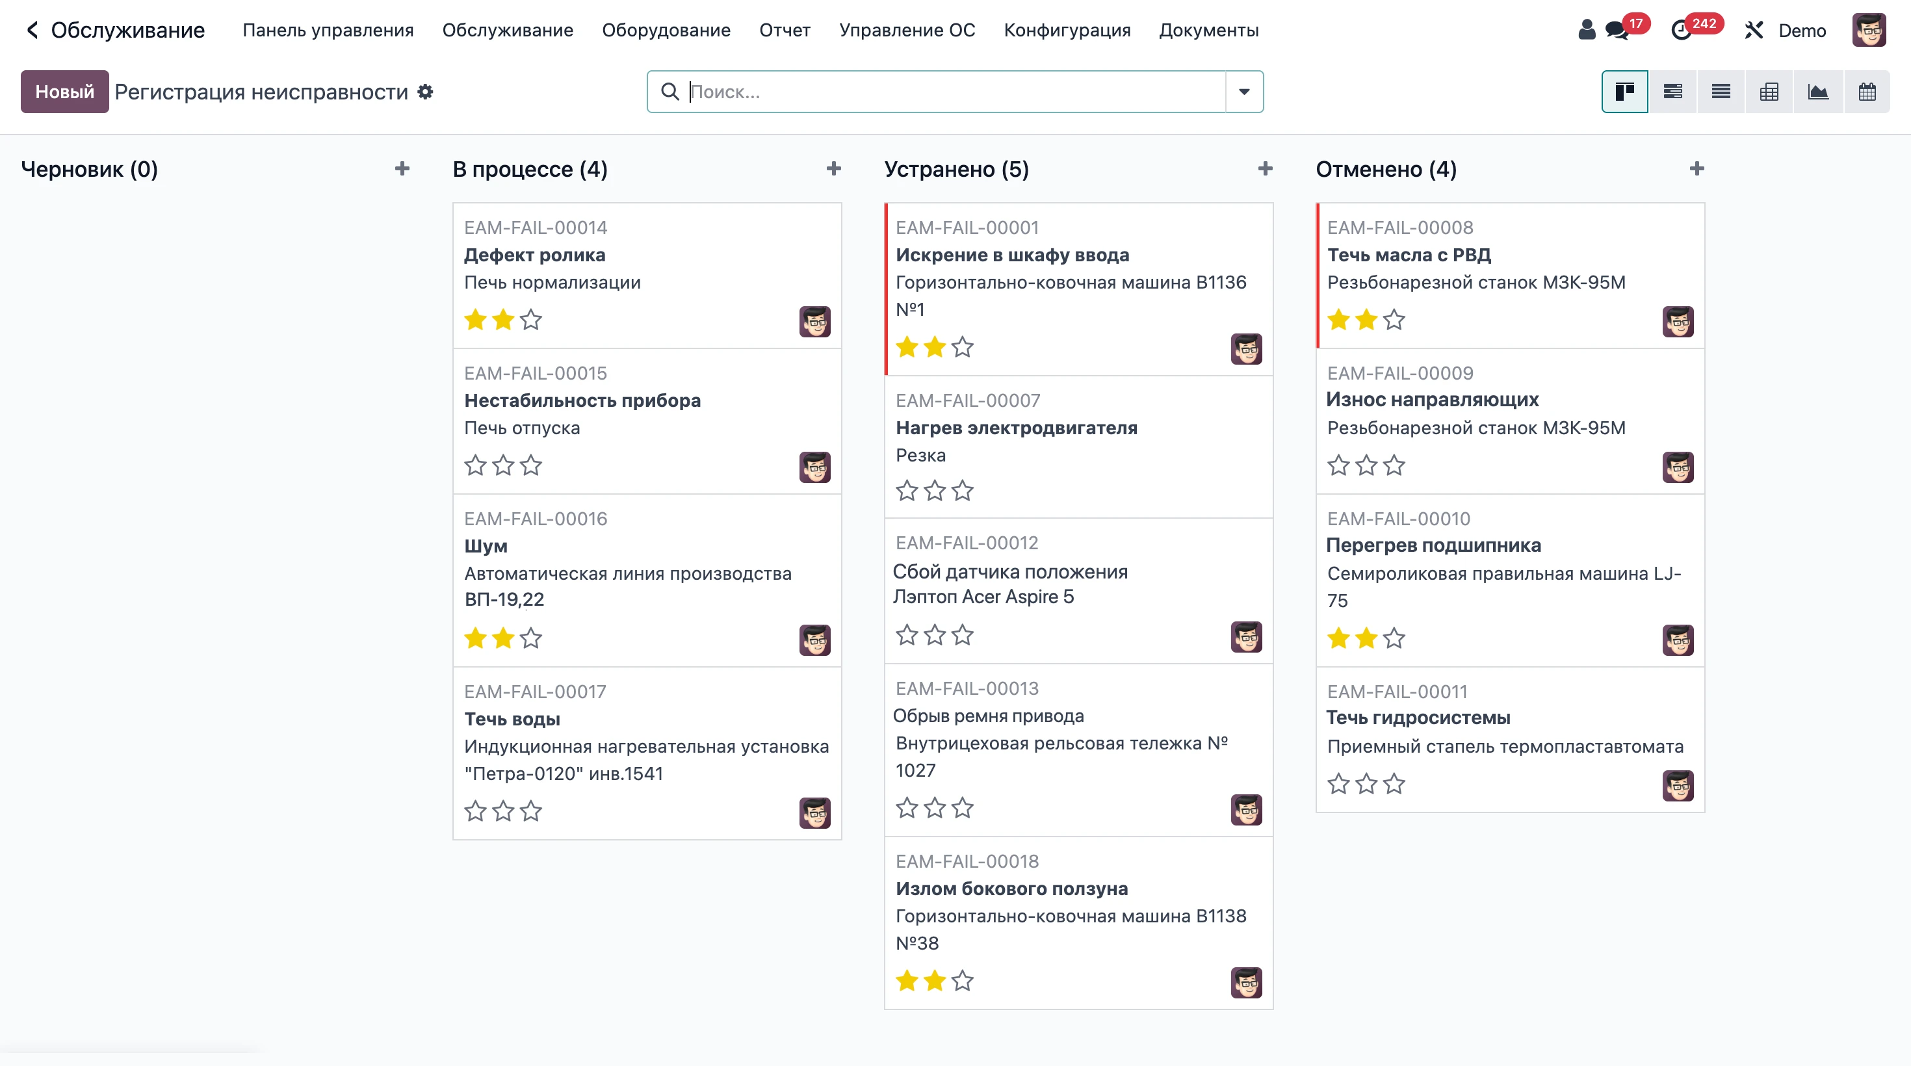Switch to the pivot table view
The width and height of the screenshot is (1911, 1066).
click(x=1769, y=92)
